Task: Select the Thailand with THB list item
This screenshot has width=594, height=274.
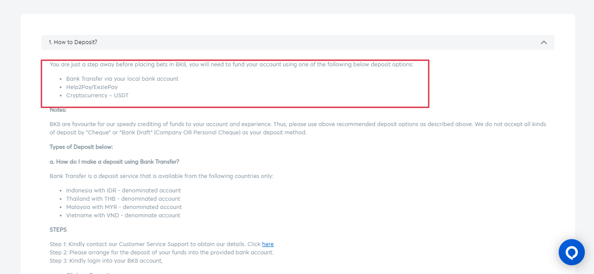Action: click(x=123, y=199)
